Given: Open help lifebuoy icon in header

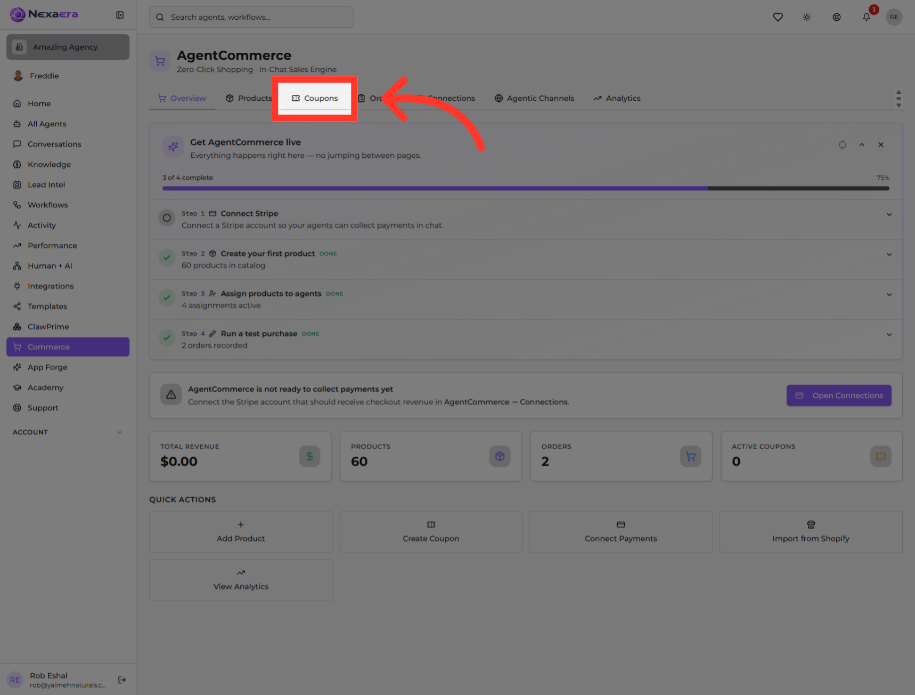Looking at the screenshot, I should [837, 17].
